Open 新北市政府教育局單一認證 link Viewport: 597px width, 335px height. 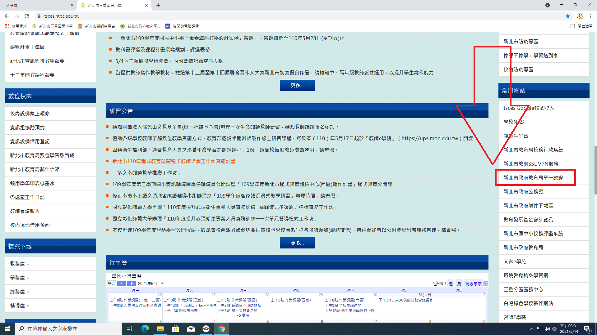pos(533,178)
